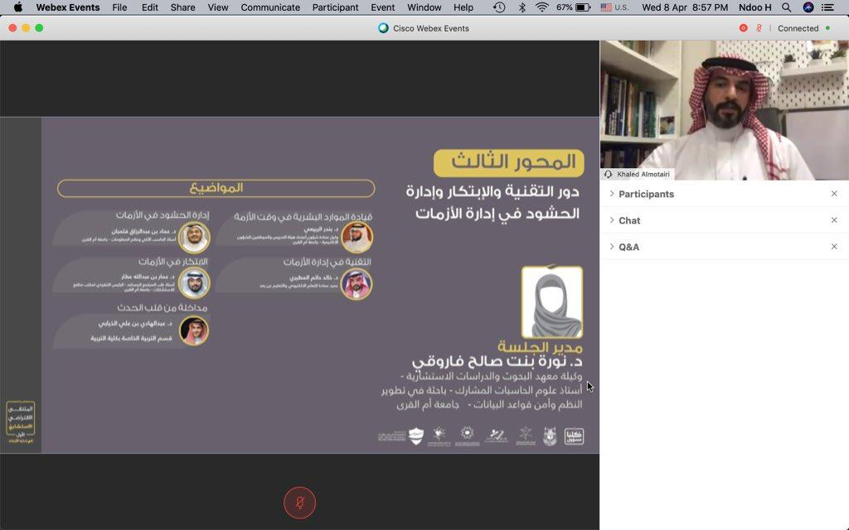849x530 pixels.
Task: Open the Participant menu
Action: [335, 7]
